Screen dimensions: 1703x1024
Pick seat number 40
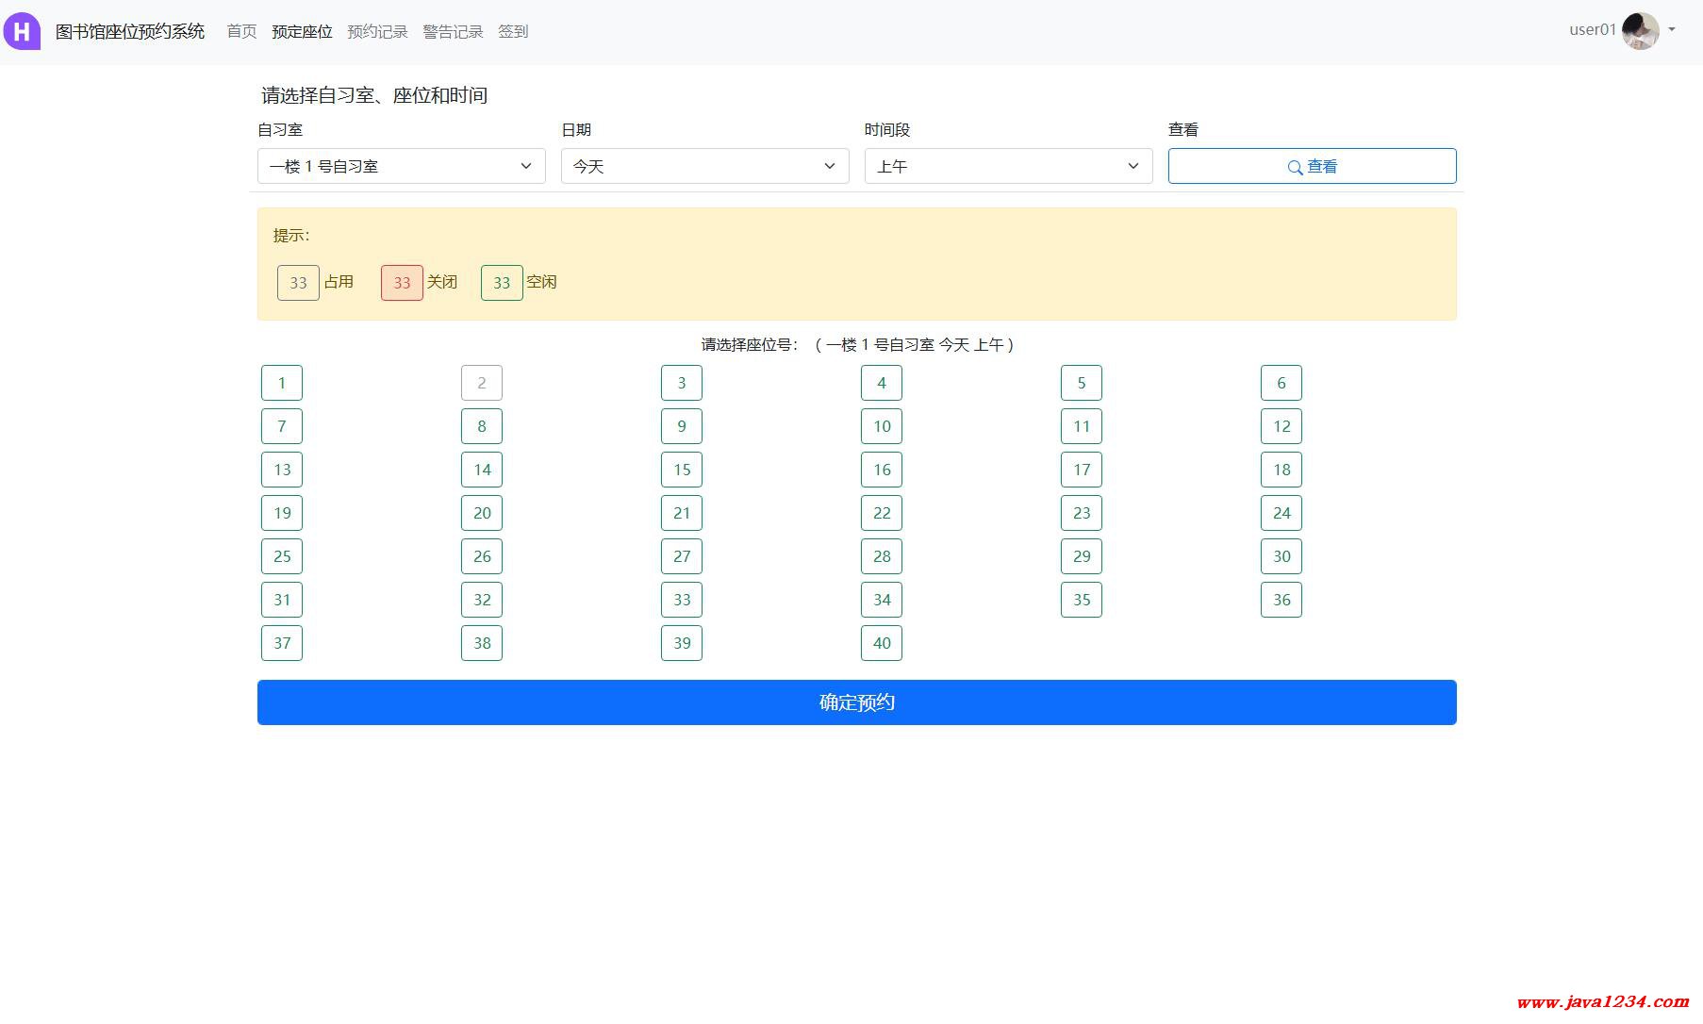(882, 643)
